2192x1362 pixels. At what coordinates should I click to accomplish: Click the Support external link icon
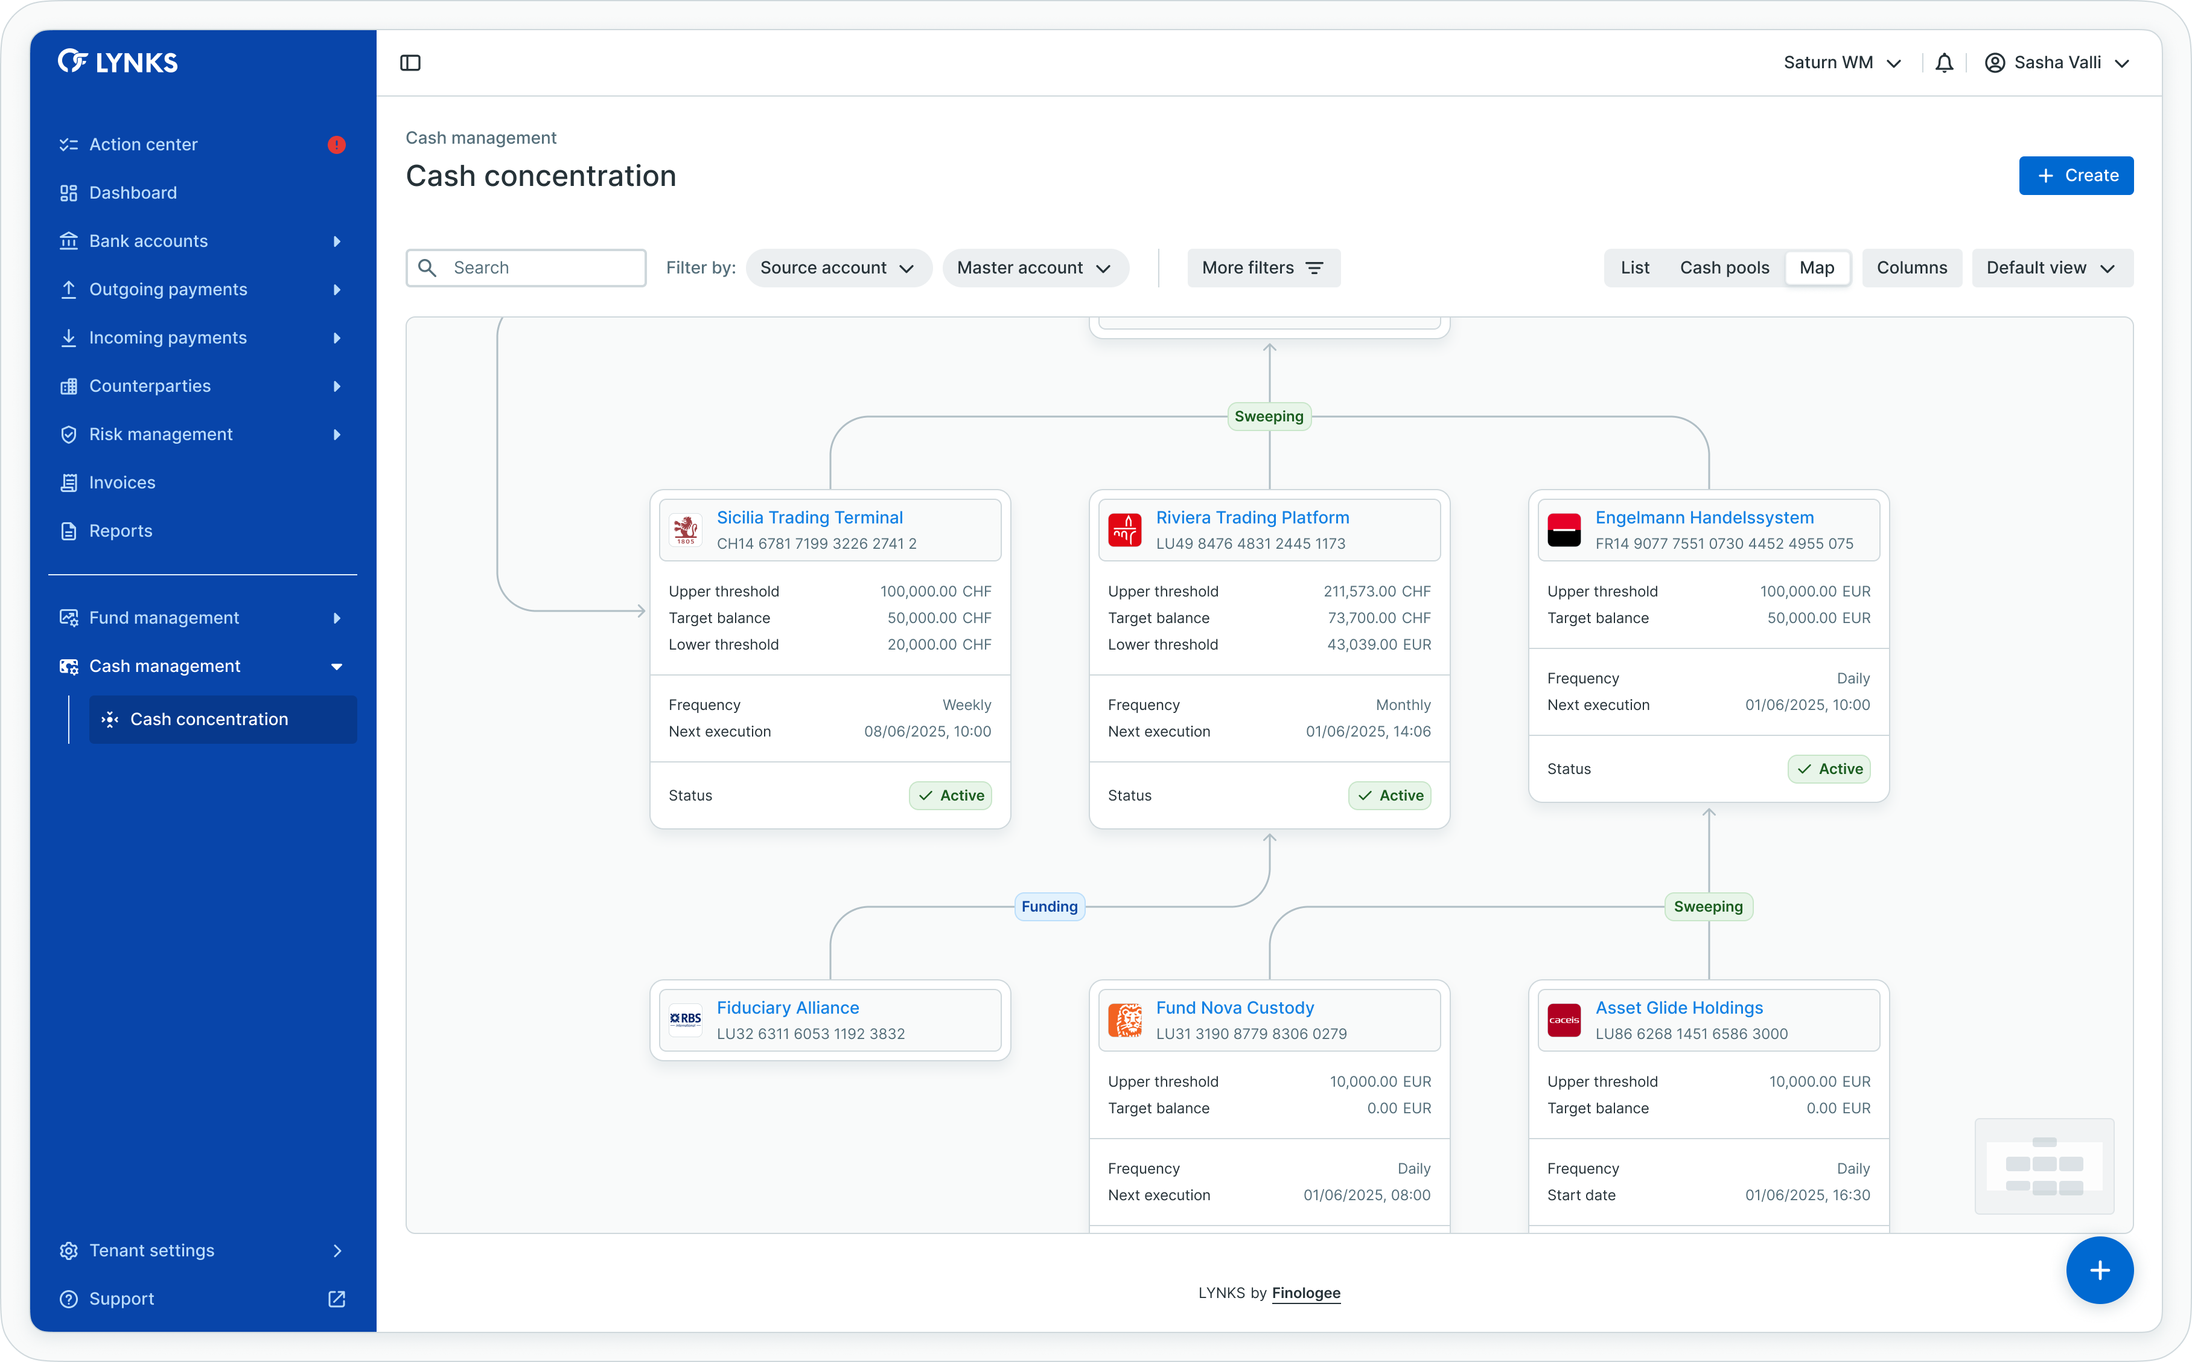[x=337, y=1299]
